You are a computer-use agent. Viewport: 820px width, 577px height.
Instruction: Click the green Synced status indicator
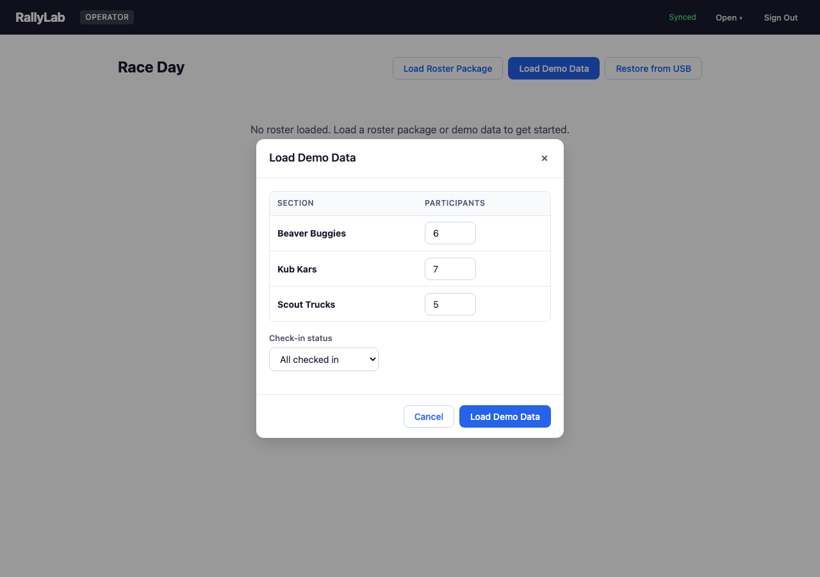(x=682, y=17)
